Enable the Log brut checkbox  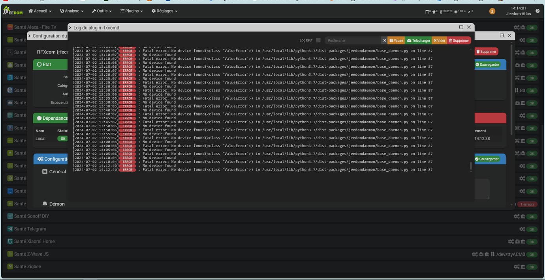[318, 40]
